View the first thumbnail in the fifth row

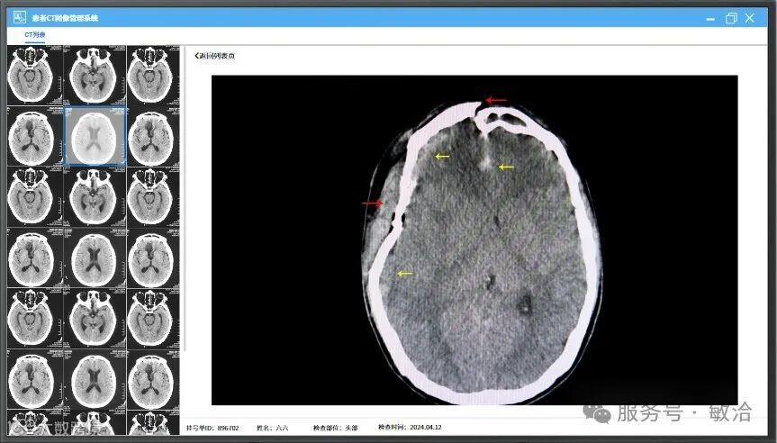(x=35, y=319)
